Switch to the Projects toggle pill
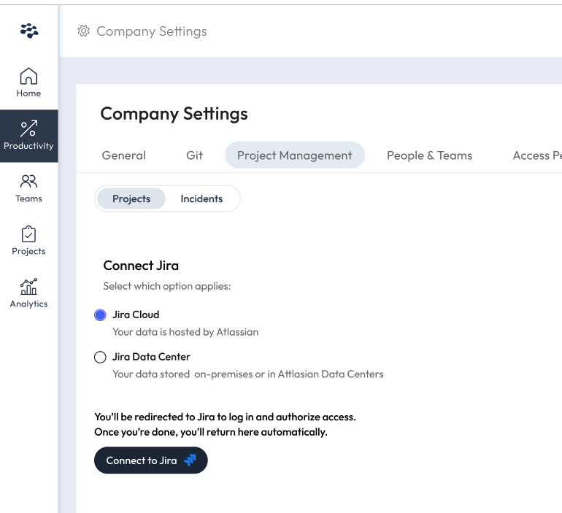 click(131, 198)
